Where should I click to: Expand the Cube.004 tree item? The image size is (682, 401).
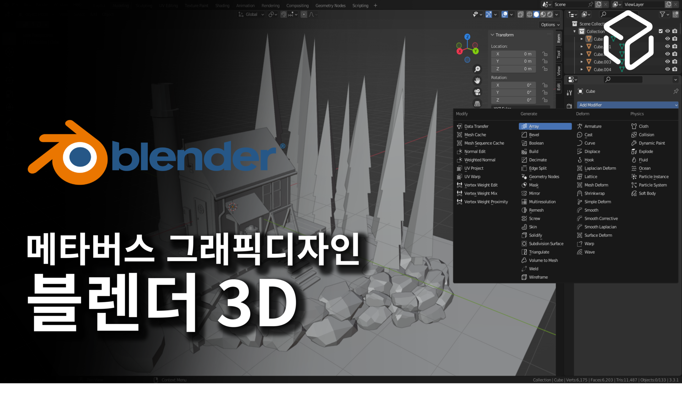(x=582, y=70)
